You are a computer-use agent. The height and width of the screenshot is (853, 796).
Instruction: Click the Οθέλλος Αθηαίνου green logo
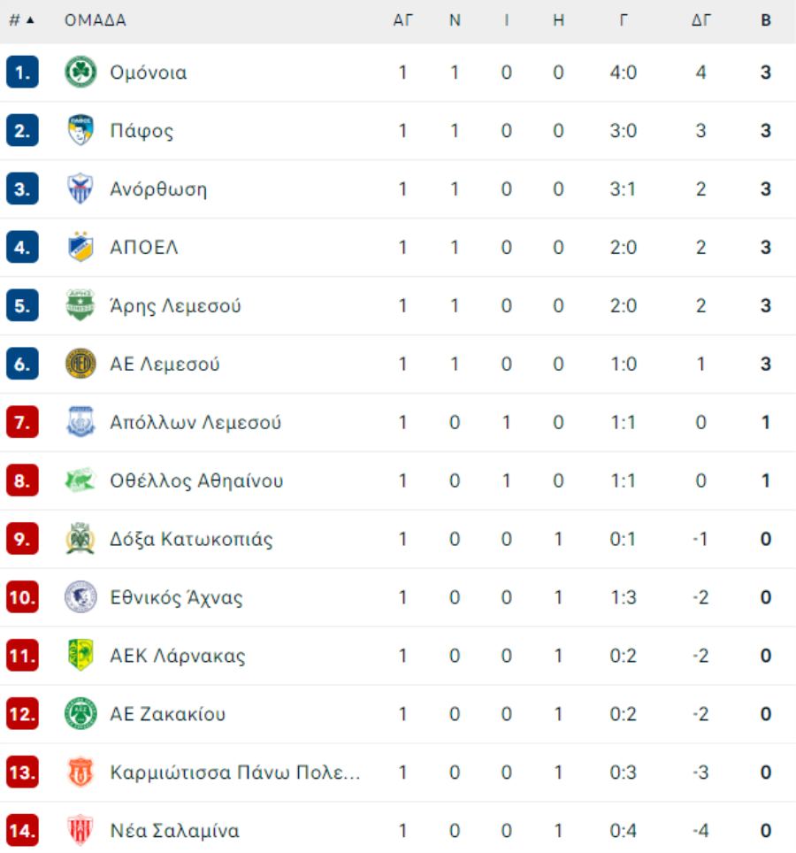(x=80, y=480)
